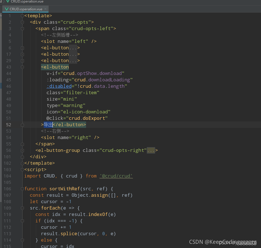Close the CRUD.operation.vue editor tab
The height and width of the screenshot is (248, 261).
click(x=46, y=9)
